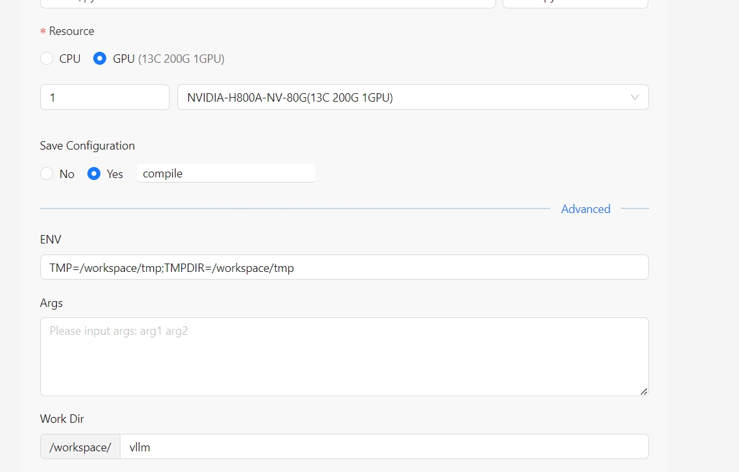Select the GPU resource radio button
739x472 pixels.
coord(100,59)
